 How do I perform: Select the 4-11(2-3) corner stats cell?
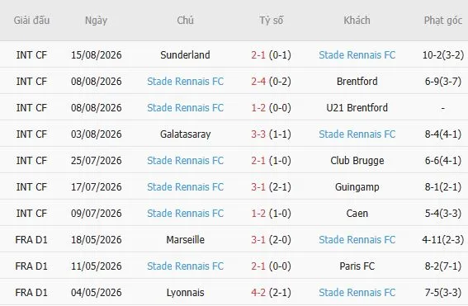point(443,239)
